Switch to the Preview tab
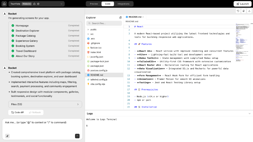 tap(94, 4)
